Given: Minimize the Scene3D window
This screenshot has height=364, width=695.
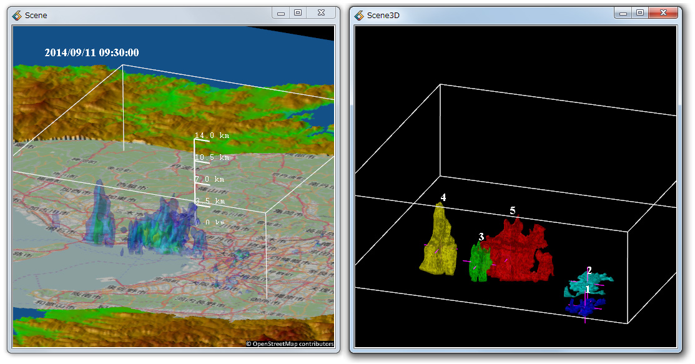Looking at the screenshot, I should pyautogui.click(x=623, y=12).
